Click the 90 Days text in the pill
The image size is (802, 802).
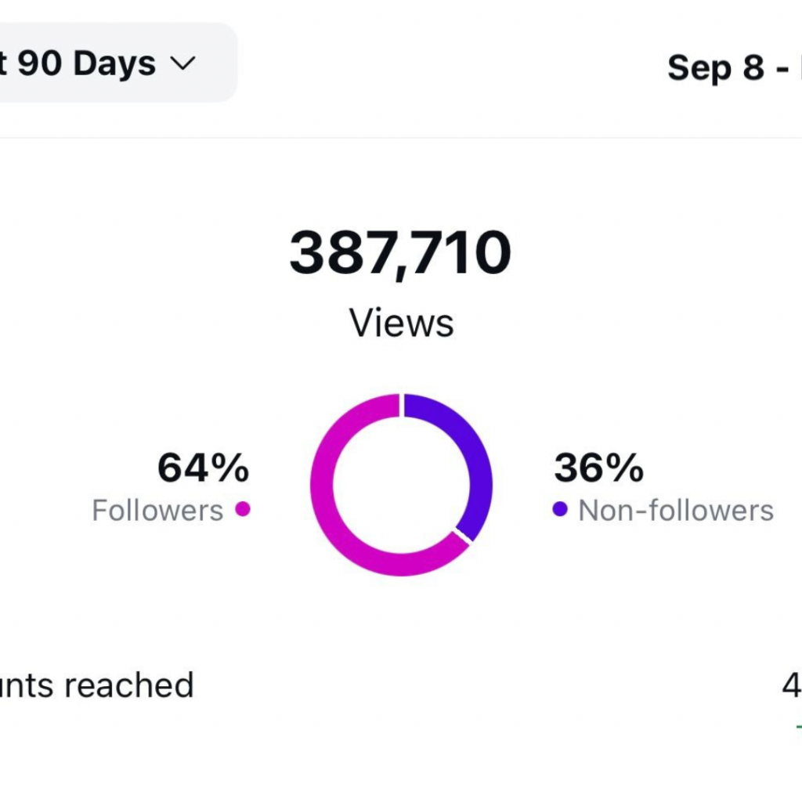[x=86, y=63]
